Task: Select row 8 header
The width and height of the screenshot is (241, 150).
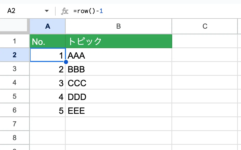Action: pos(15,138)
